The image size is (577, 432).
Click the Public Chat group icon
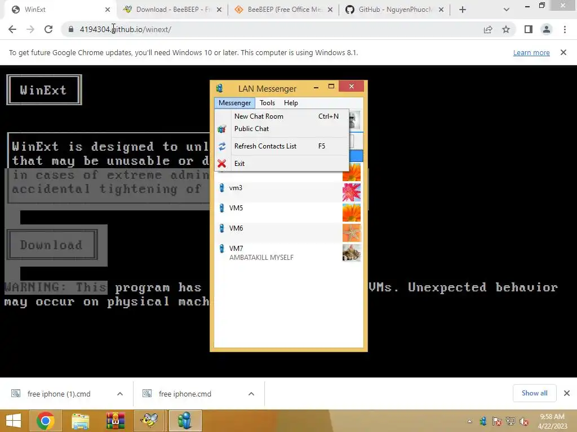pyautogui.click(x=221, y=129)
